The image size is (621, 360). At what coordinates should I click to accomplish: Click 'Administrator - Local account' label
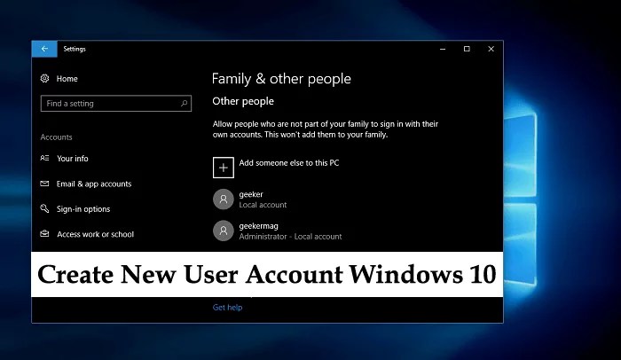(290, 237)
